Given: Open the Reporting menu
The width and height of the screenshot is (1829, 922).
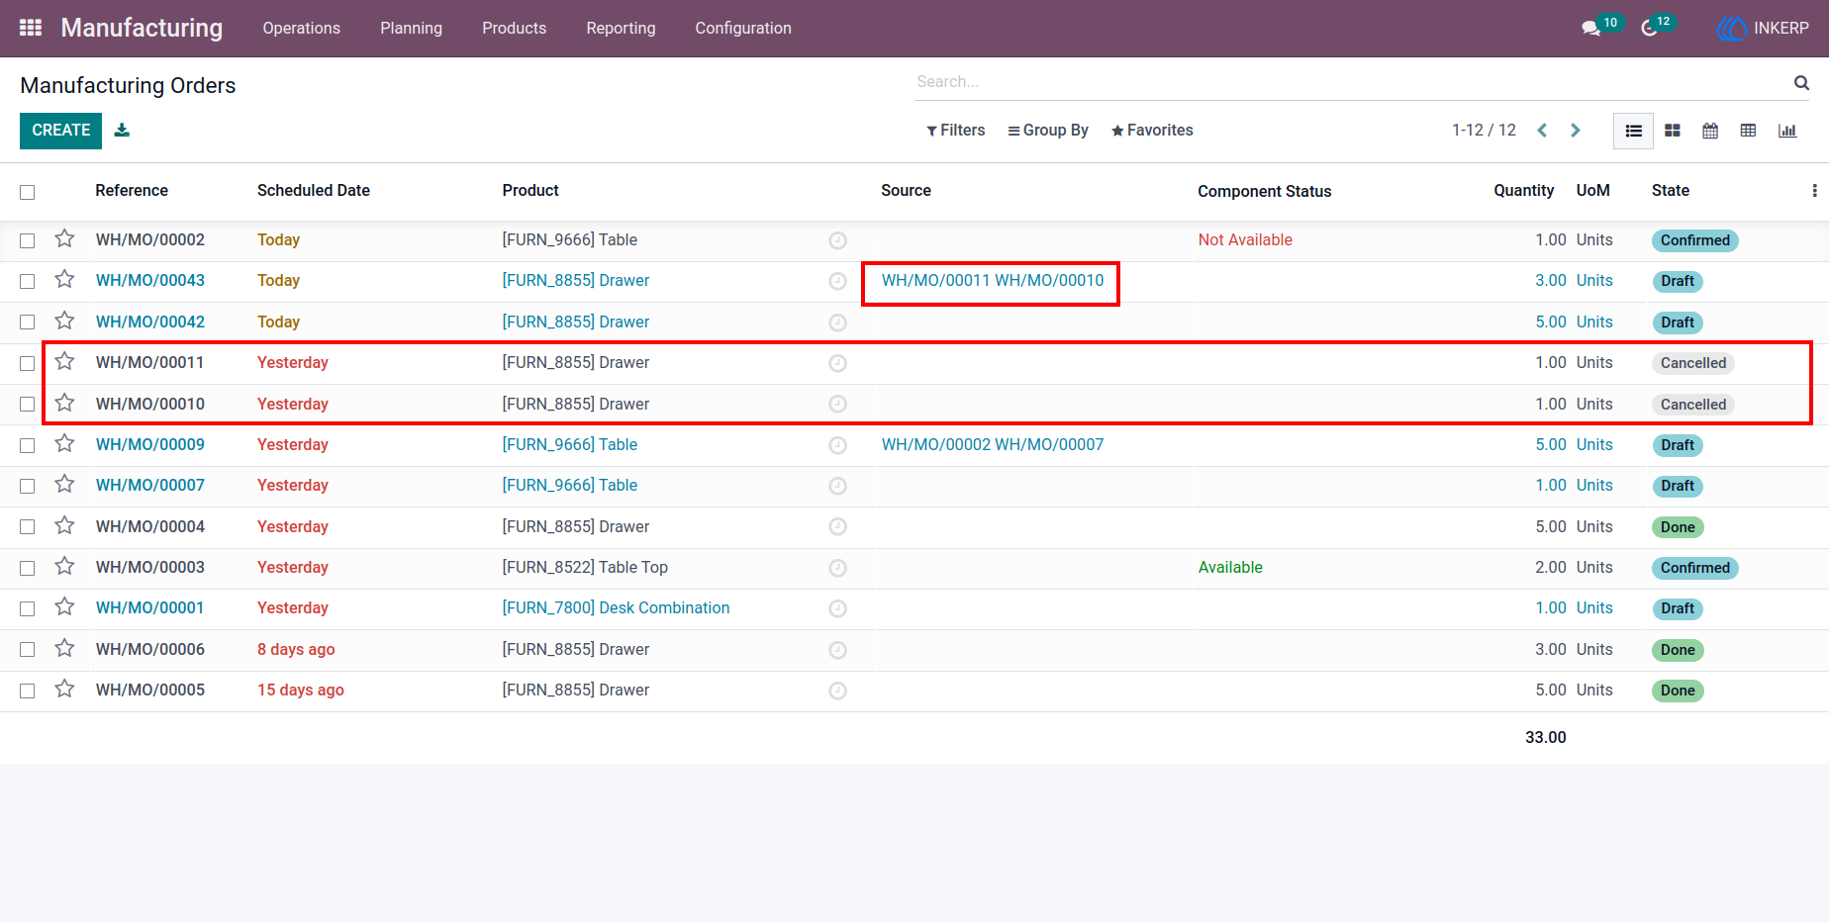Looking at the screenshot, I should (621, 29).
